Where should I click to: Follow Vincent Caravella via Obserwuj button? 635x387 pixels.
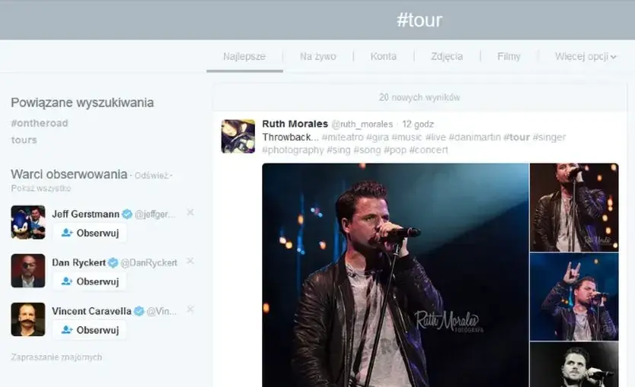point(90,330)
